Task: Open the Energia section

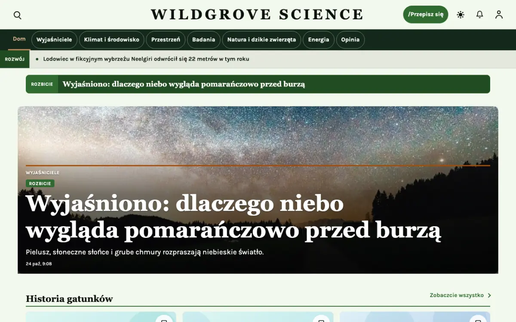Action: coord(319,39)
